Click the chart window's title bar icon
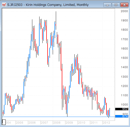 (4, 5)
